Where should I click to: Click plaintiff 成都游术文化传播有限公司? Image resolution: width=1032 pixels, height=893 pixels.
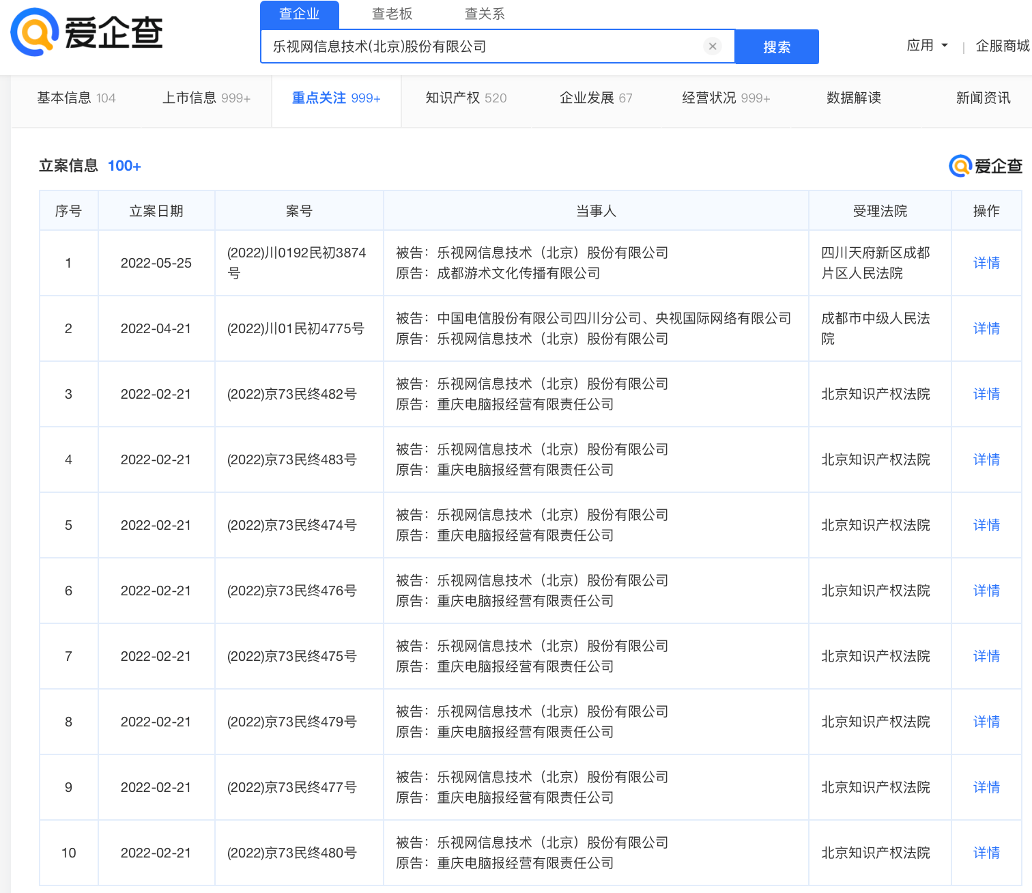point(519,274)
